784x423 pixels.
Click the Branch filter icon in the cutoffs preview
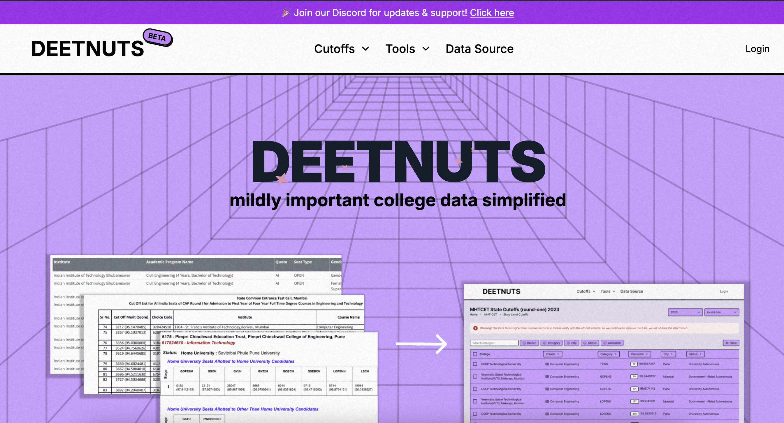(524, 343)
